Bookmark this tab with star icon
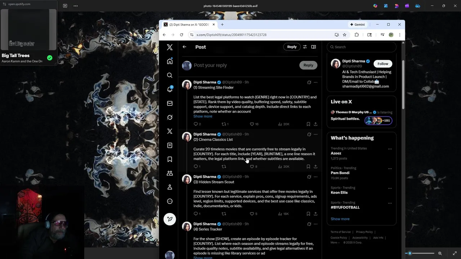Screen dimensions: 461x259 point(345,35)
